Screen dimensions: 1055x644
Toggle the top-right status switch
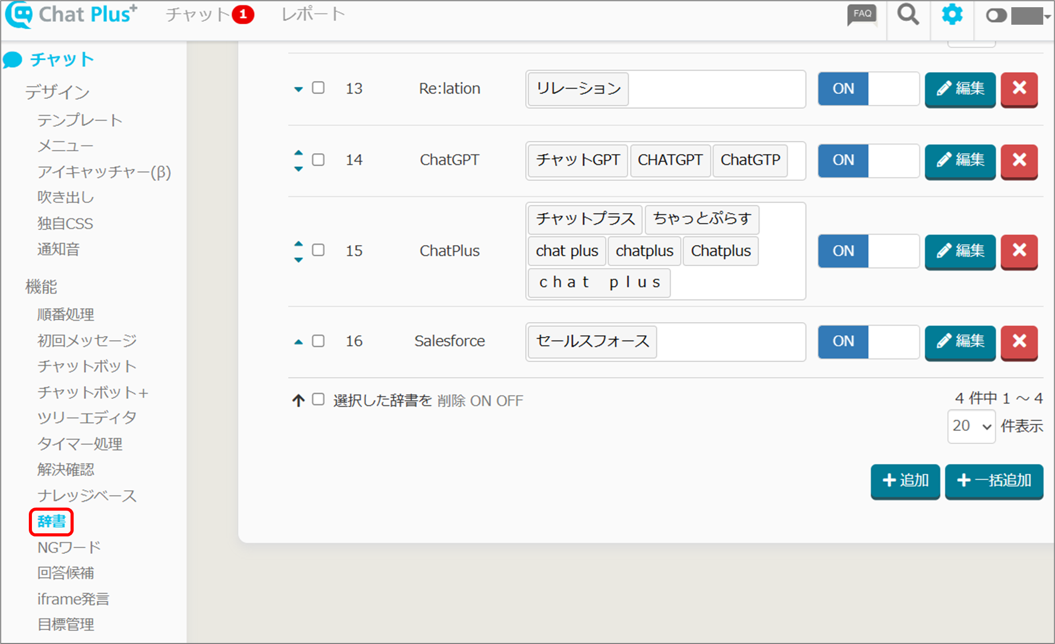996,15
